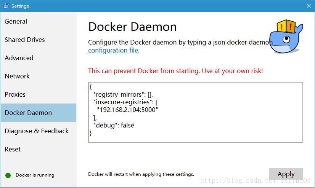Click the red risk warning text
Image resolution: width=315 pixels, height=188 pixels.
click(175, 71)
